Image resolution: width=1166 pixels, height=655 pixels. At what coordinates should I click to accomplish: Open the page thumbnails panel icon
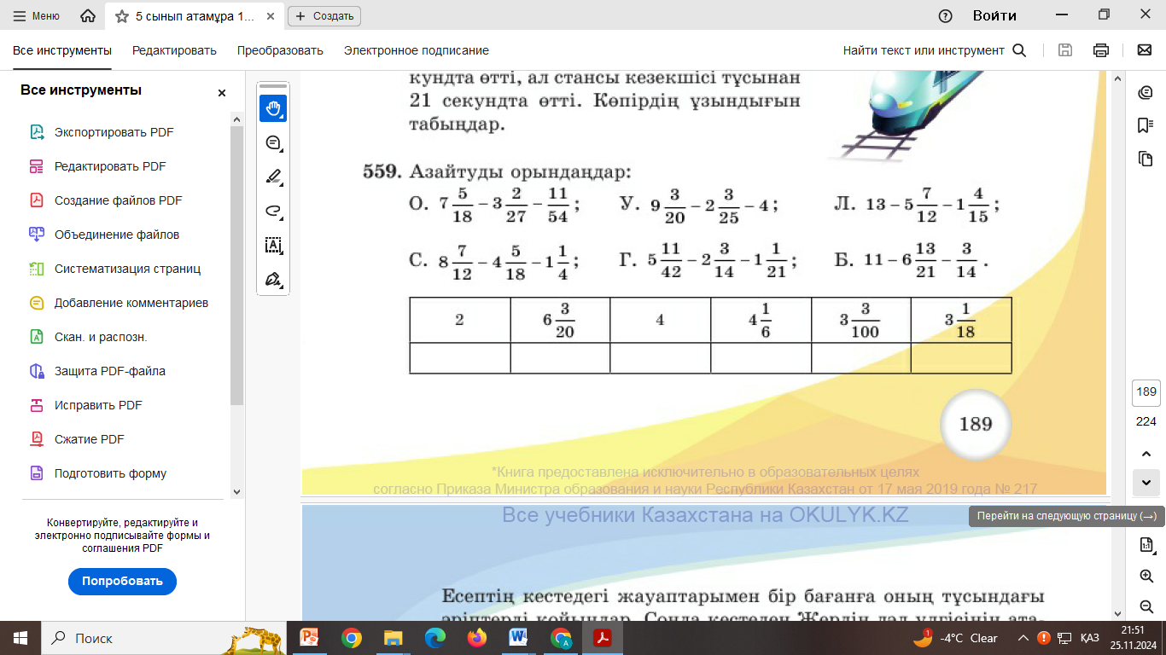pyautogui.click(x=1146, y=159)
